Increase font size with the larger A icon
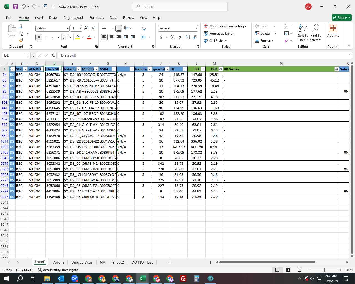 click(86, 28)
